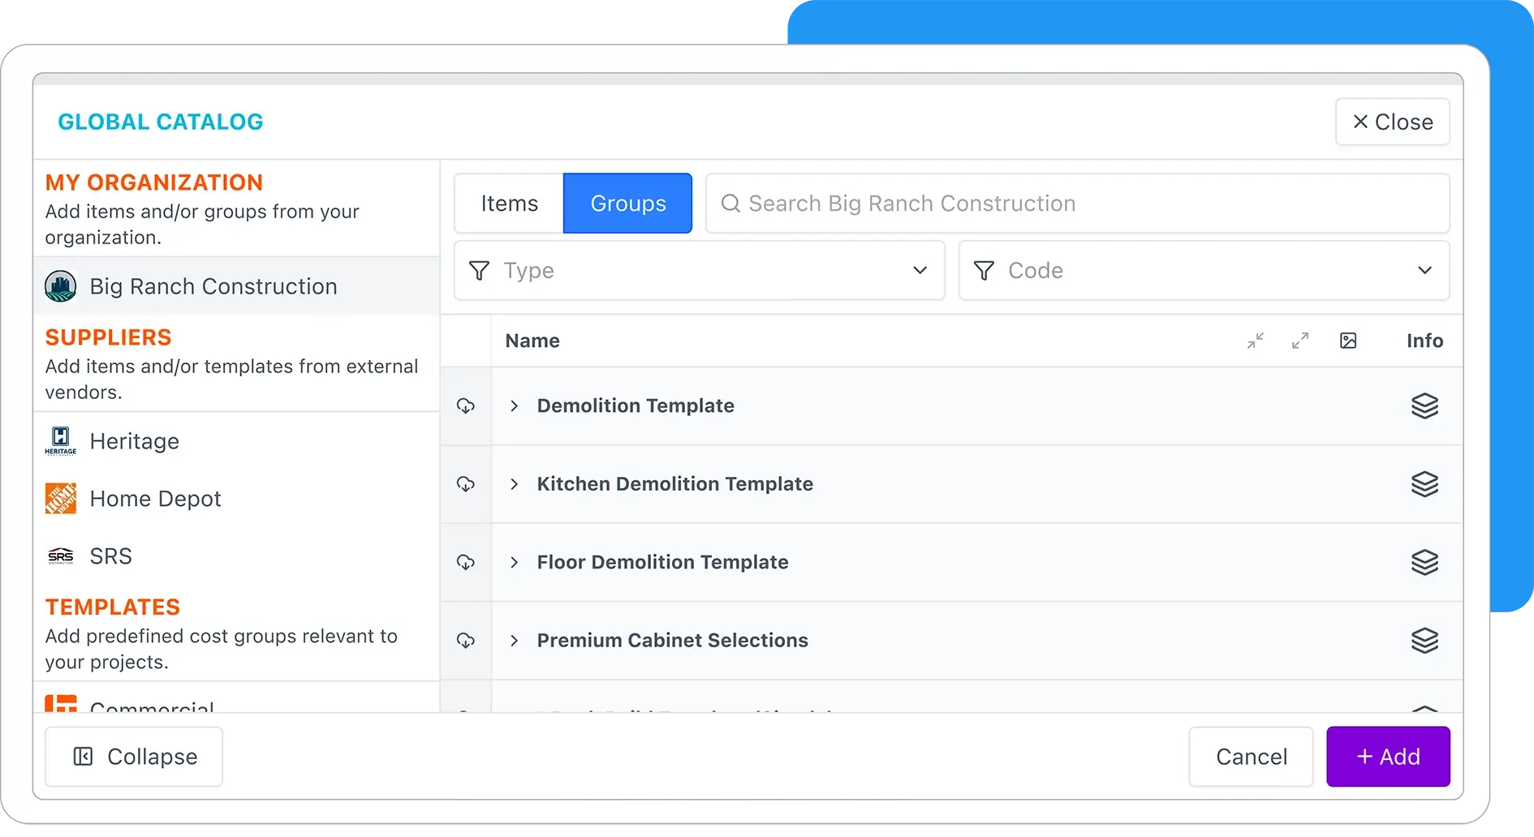
Task: Expand the Demolition Template group row
Action: pyautogui.click(x=514, y=406)
